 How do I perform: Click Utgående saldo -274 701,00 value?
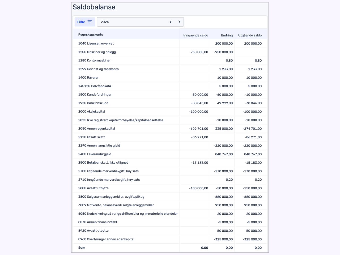(x=252, y=129)
